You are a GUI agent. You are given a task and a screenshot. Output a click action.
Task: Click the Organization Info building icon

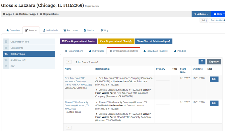6,41
